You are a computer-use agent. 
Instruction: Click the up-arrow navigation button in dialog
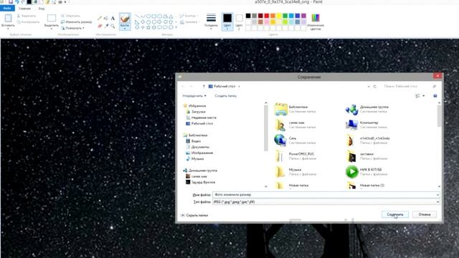[204, 86]
